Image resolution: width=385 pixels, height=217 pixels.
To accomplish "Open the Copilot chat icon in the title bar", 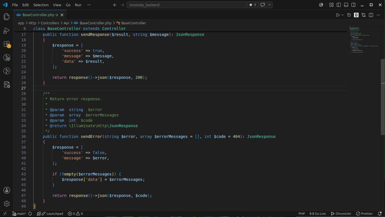I will click(263, 5).
